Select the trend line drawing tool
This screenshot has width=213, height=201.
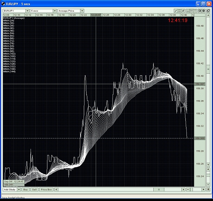(x=176, y=11)
